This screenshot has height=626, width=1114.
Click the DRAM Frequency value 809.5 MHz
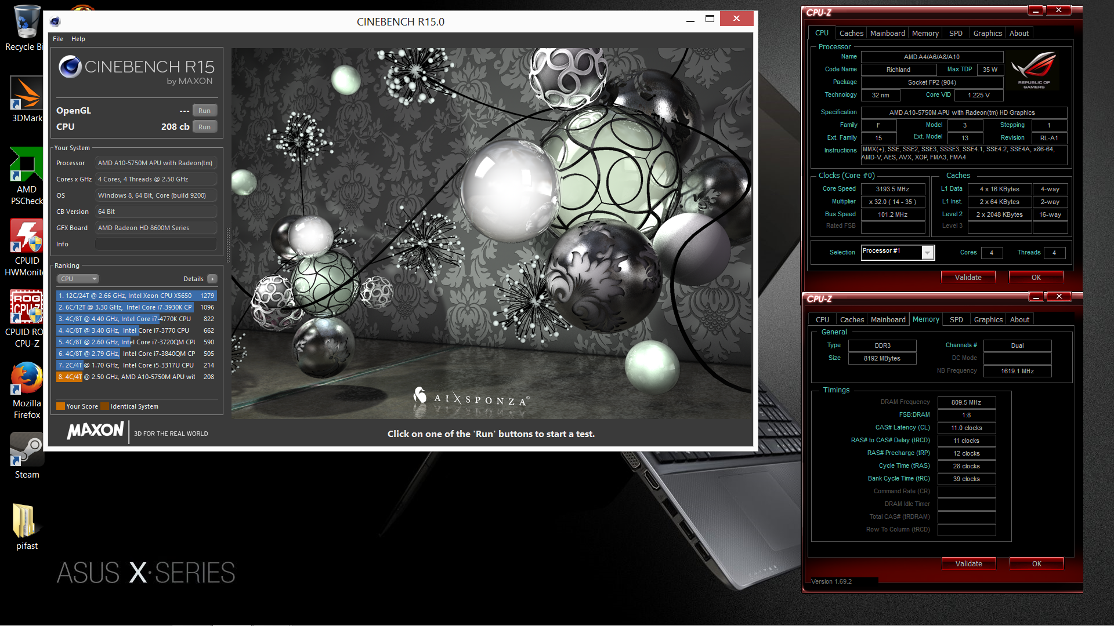click(967, 402)
